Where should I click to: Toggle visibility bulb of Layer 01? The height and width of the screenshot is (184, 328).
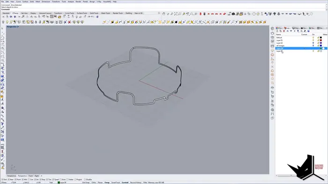pyautogui.click(x=313, y=41)
